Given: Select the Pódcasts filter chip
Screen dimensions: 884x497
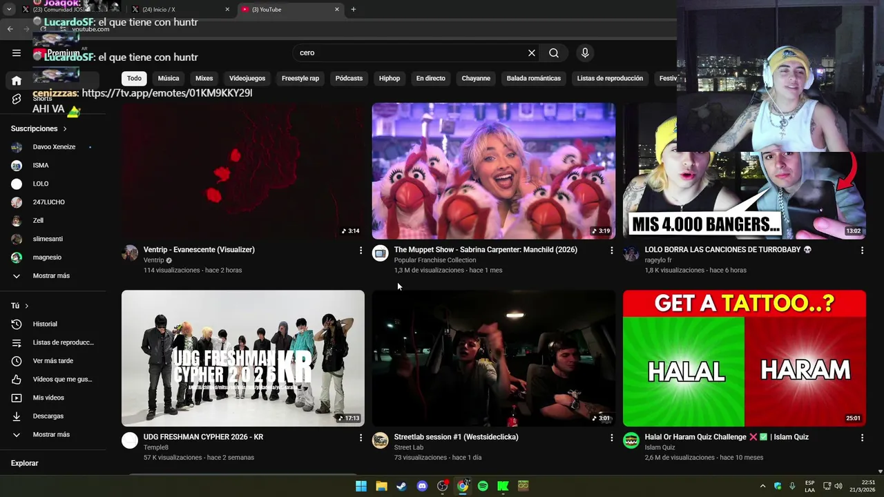Looking at the screenshot, I should 349,78.
